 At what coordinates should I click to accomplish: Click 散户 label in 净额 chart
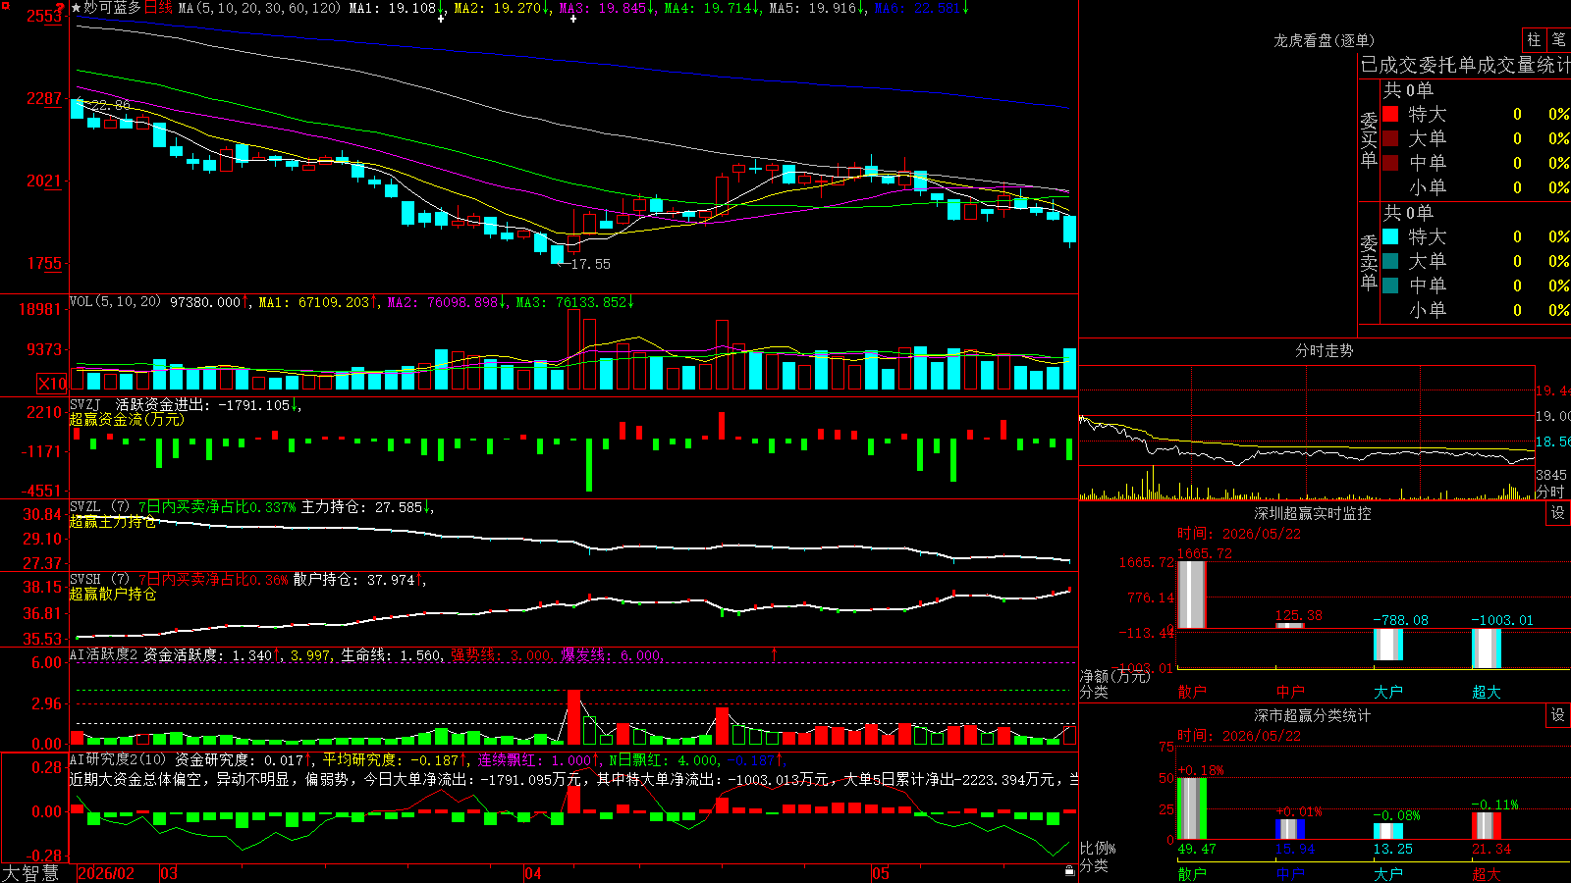1192,692
